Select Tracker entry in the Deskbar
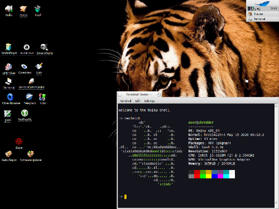This screenshot has height=209, width=279. tap(262, 14)
